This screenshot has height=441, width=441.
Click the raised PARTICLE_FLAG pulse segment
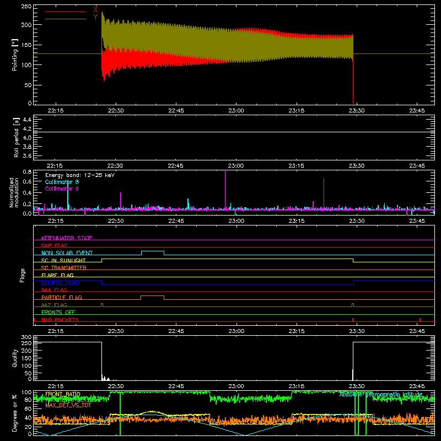point(153,296)
